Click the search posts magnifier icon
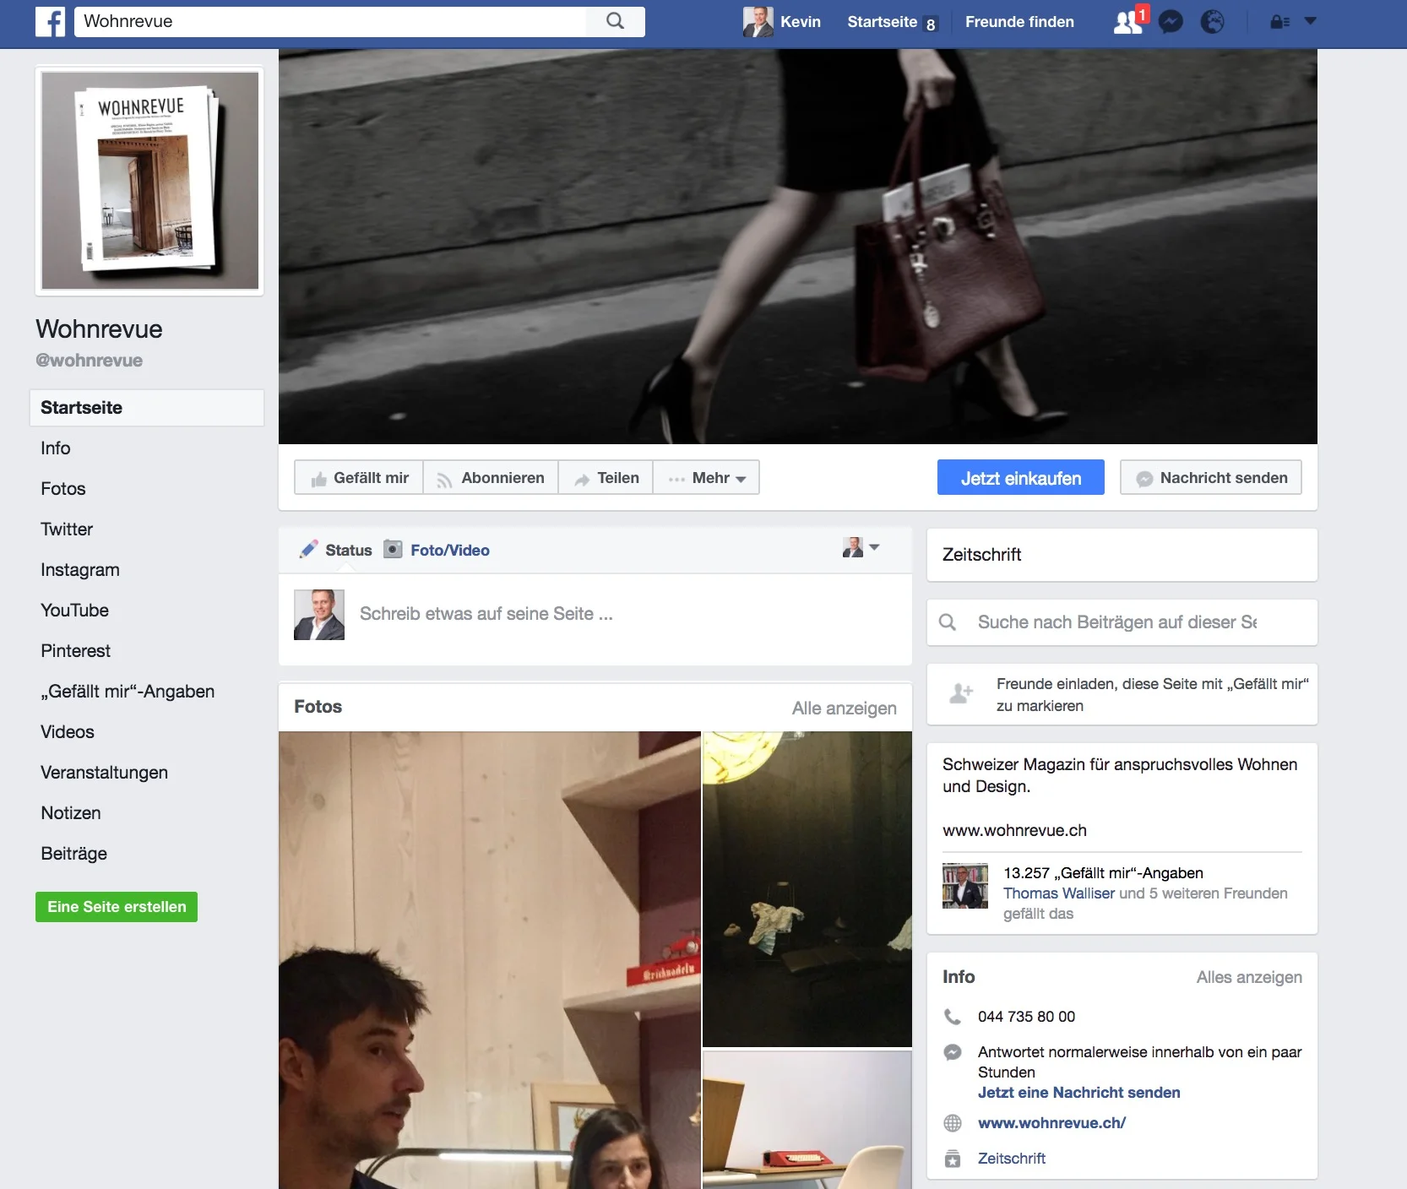The width and height of the screenshot is (1407, 1189). pos(948,622)
